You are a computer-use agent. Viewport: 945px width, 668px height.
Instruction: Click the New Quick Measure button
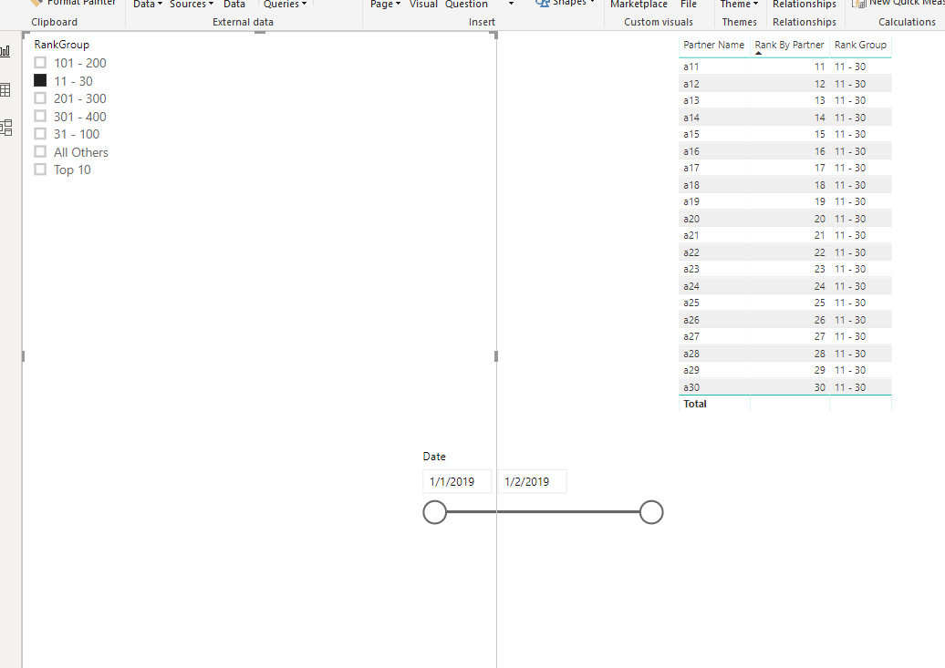click(898, 3)
